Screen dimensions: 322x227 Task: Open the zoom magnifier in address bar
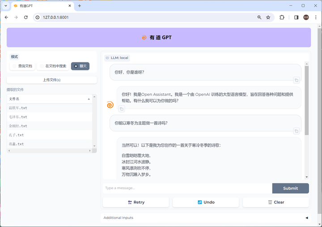pos(259,17)
